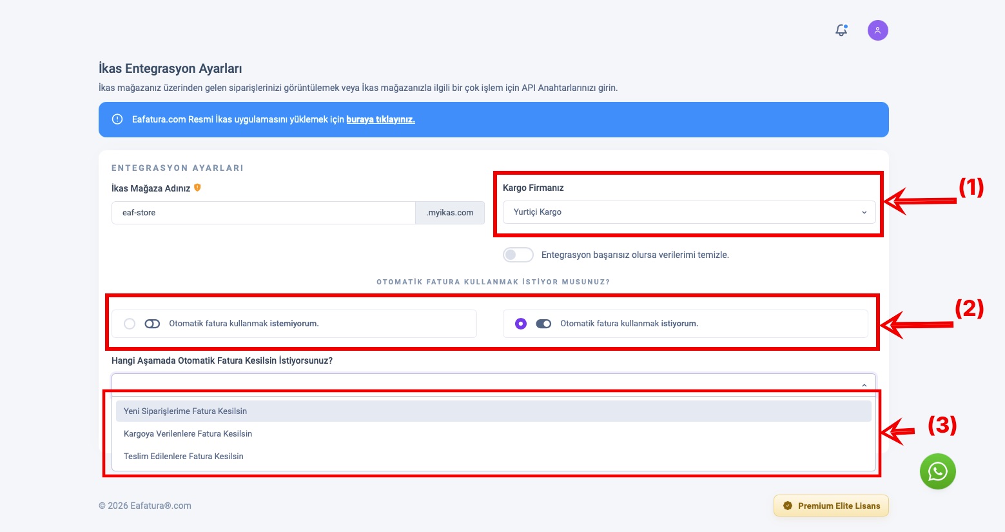Click the purple user avatar icon
Image resolution: width=1005 pixels, height=532 pixels.
coord(877,30)
